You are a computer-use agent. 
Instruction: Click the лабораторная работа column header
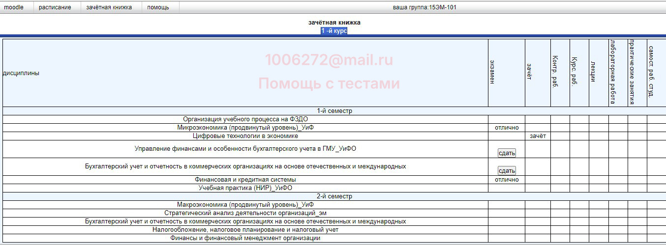click(613, 72)
